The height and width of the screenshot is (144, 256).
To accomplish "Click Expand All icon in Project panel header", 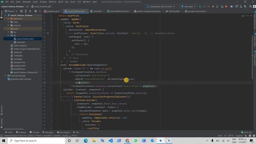I will click(26, 11).
